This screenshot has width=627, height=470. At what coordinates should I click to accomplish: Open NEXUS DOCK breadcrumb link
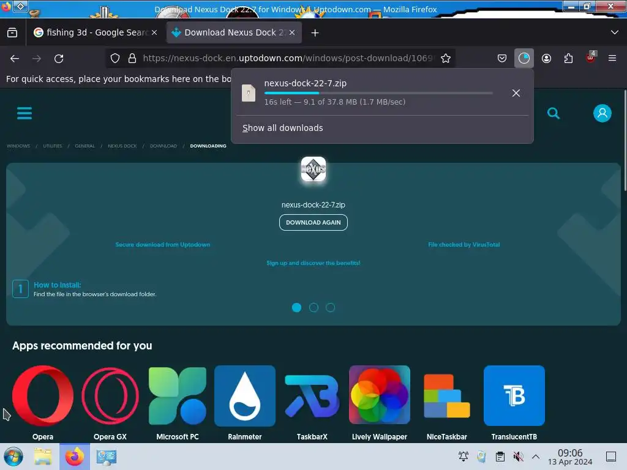point(122,146)
